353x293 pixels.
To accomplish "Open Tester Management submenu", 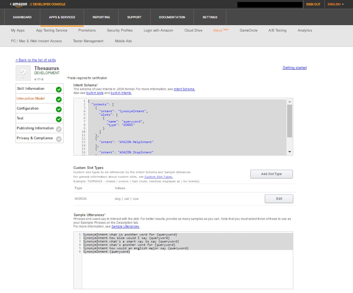I will click(x=88, y=41).
